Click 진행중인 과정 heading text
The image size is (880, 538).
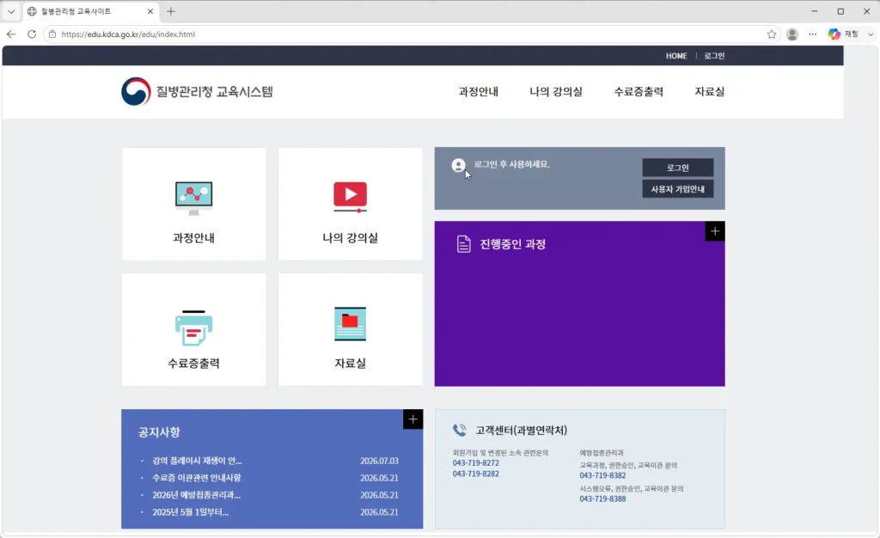[512, 244]
